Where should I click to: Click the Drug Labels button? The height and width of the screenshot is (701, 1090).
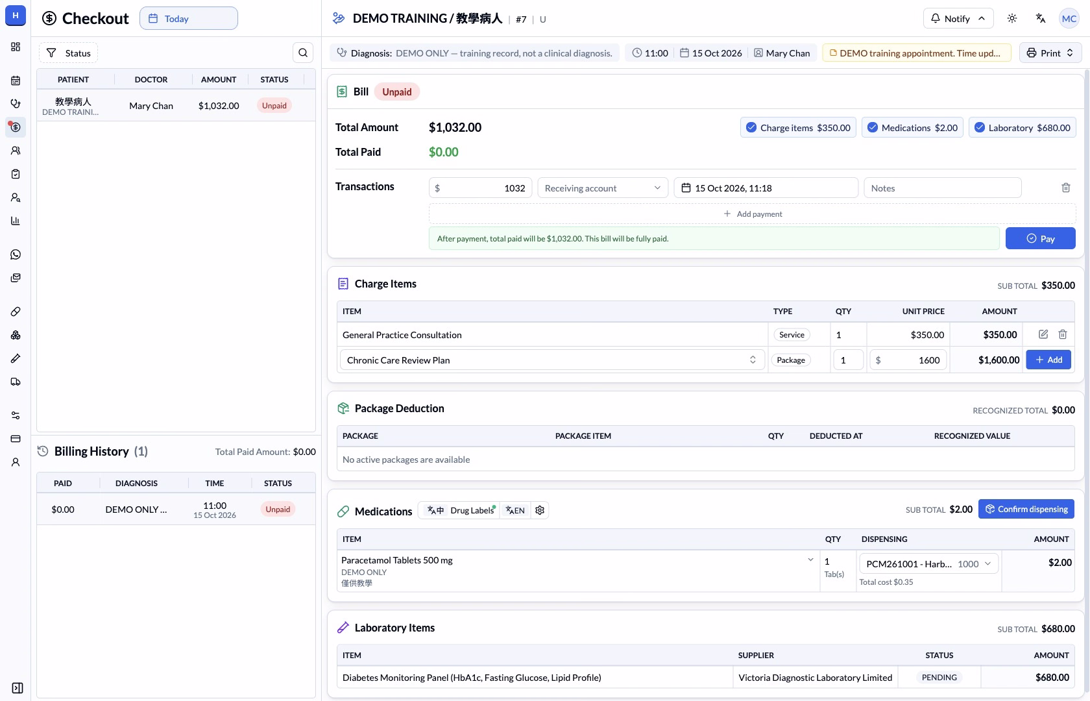(x=473, y=510)
